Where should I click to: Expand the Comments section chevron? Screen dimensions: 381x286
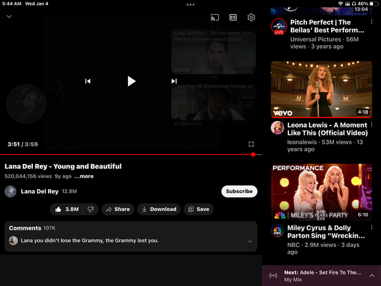click(250, 241)
